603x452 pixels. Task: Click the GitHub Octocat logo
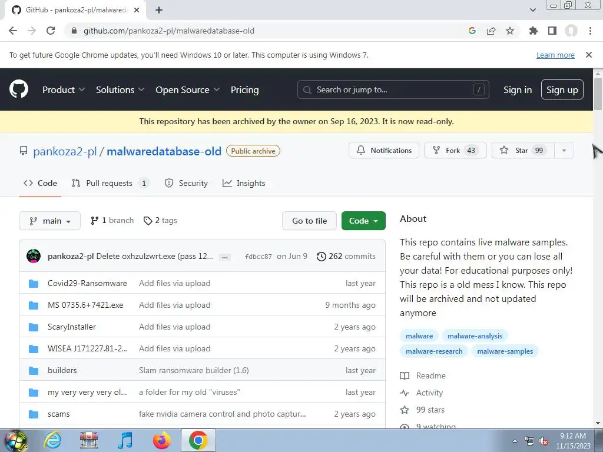click(x=19, y=89)
